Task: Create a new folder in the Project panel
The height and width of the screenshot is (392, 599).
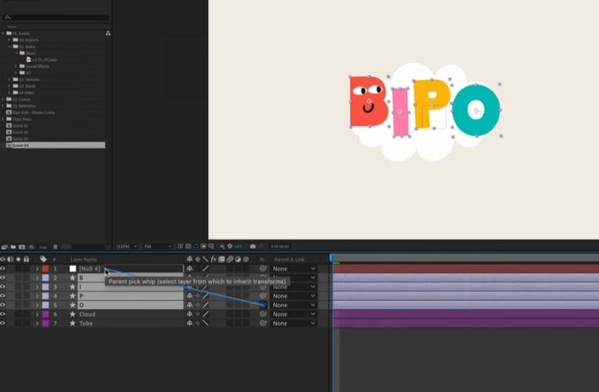Action: [x=13, y=247]
